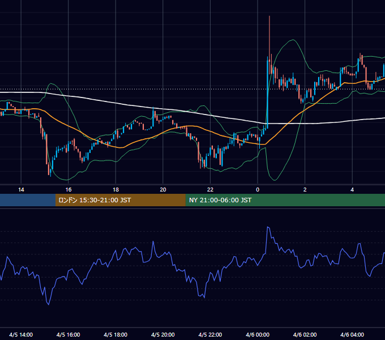Click the hour label 22 on price chart axis
The height and width of the screenshot is (340, 385).
coord(210,190)
